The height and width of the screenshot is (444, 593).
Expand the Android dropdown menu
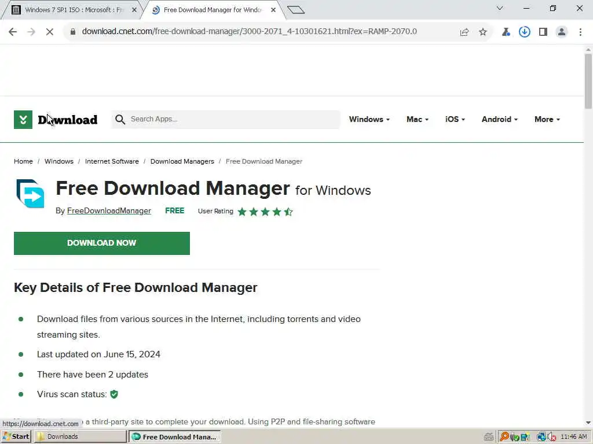[x=500, y=119]
